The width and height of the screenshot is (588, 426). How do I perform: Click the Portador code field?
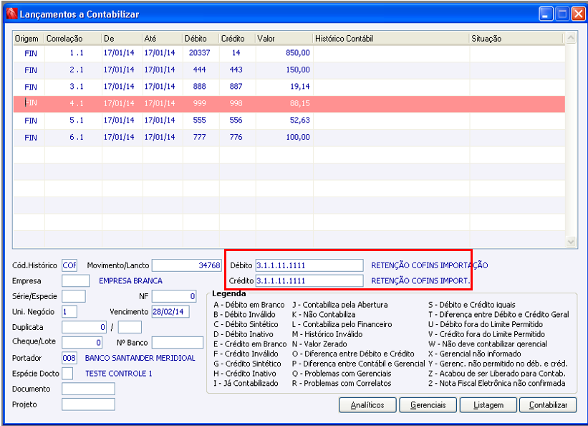tap(69, 358)
